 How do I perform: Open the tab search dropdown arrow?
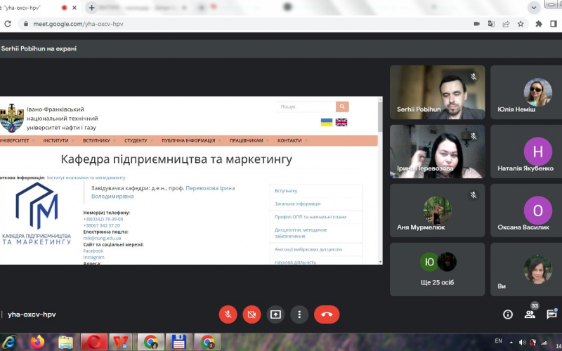coord(534,8)
